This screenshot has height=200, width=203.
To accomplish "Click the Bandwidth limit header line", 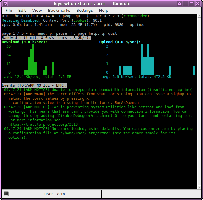I will 46,38.
